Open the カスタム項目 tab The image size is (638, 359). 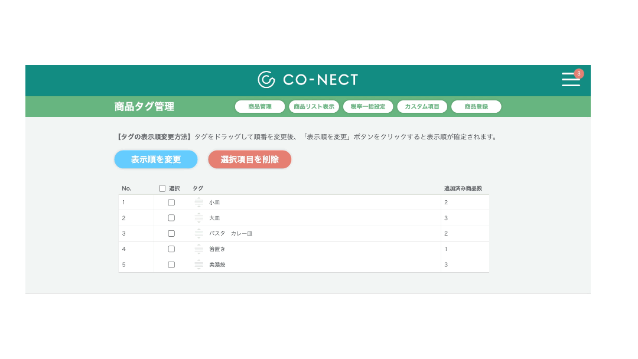[422, 106]
